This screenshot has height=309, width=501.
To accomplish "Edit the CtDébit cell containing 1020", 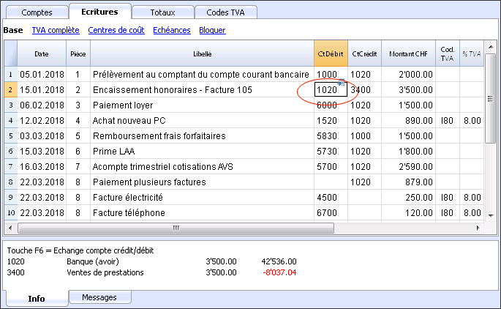I will click(x=326, y=89).
